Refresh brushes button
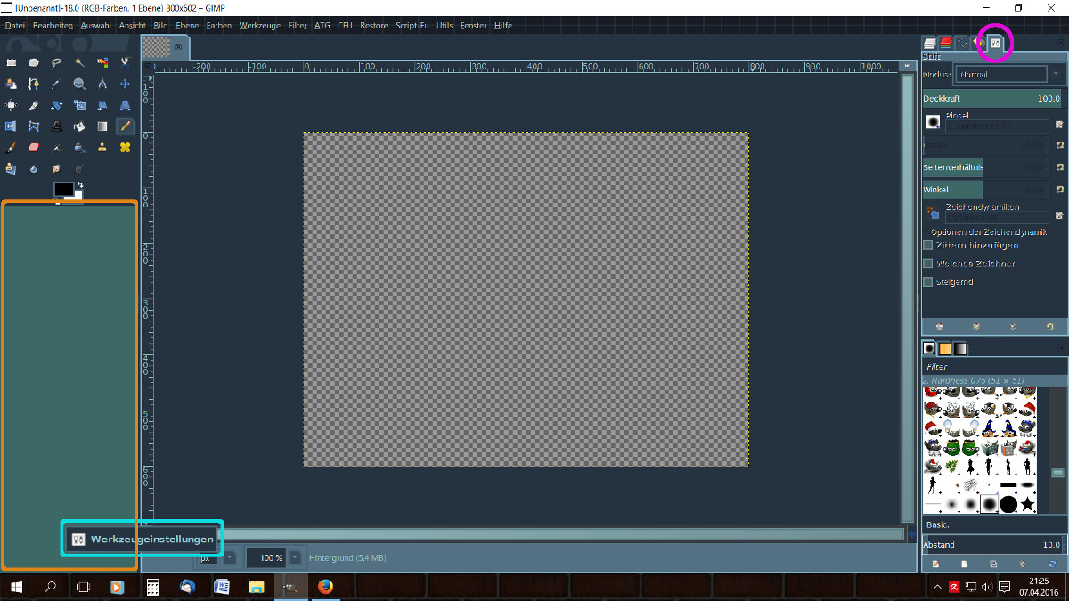1069x601 pixels. 1051,564
